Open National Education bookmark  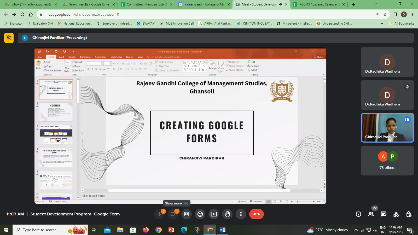(x=75, y=23)
